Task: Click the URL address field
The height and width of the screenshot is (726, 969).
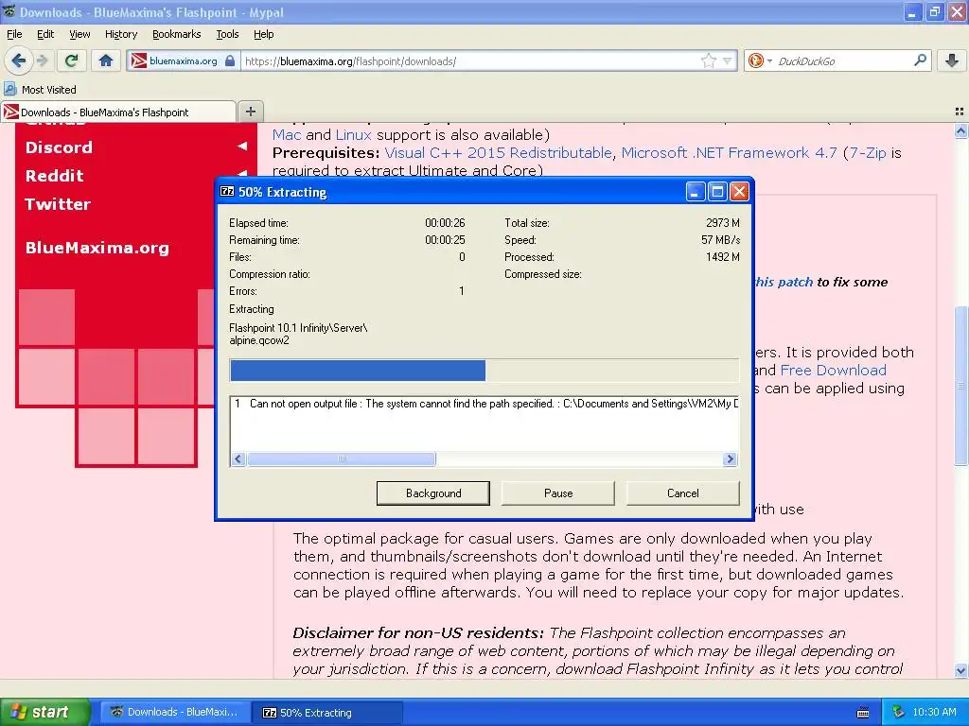Action: coord(469,61)
